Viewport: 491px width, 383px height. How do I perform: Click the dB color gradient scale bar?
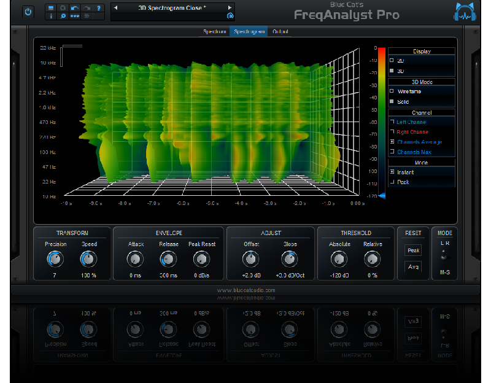[382, 122]
